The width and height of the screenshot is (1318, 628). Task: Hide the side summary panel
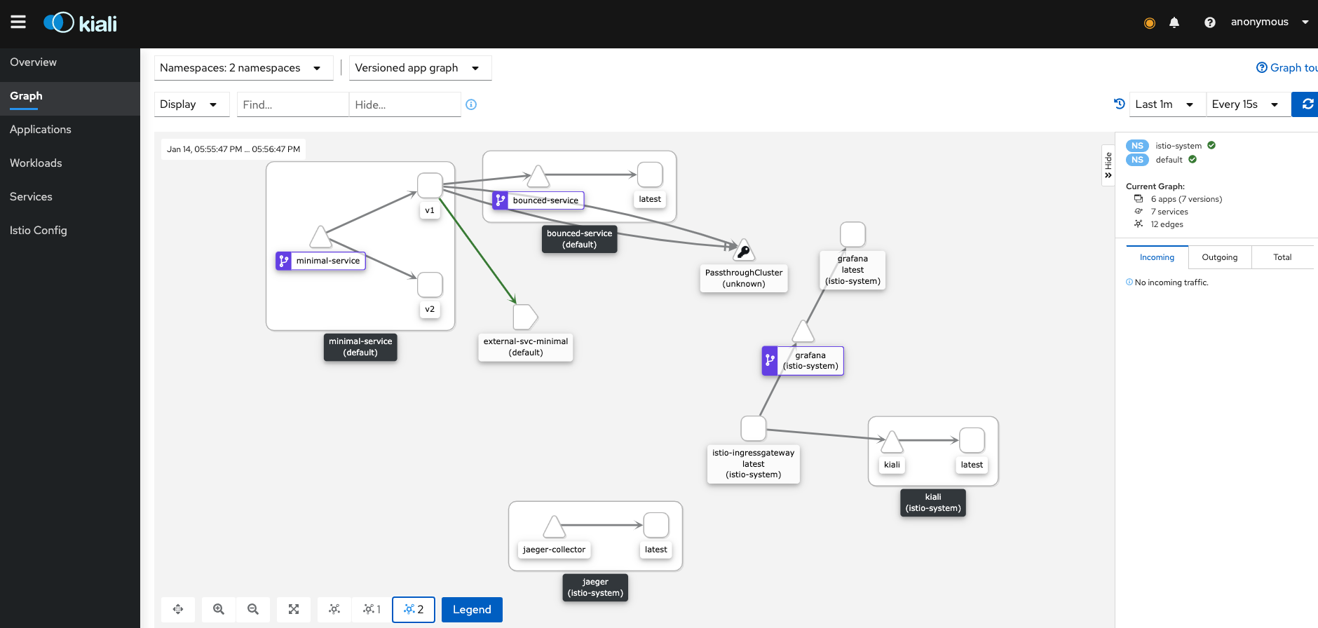click(x=1108, y=165)
